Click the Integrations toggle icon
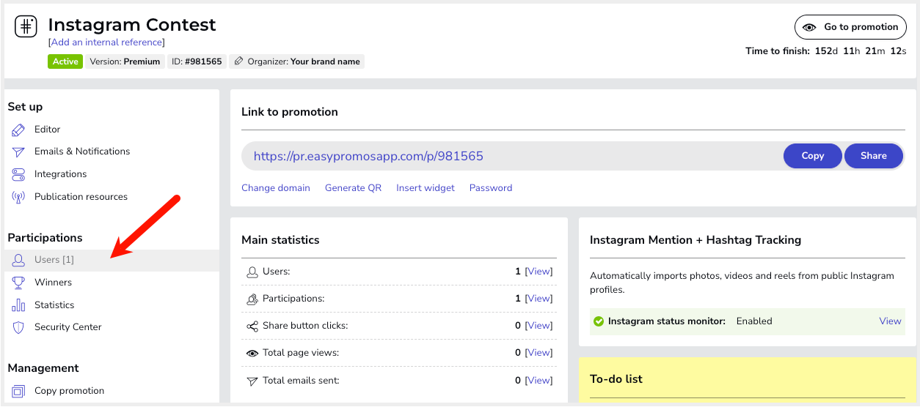The width and height of the screenshot is (920, 407). click(x=18, y=174)
